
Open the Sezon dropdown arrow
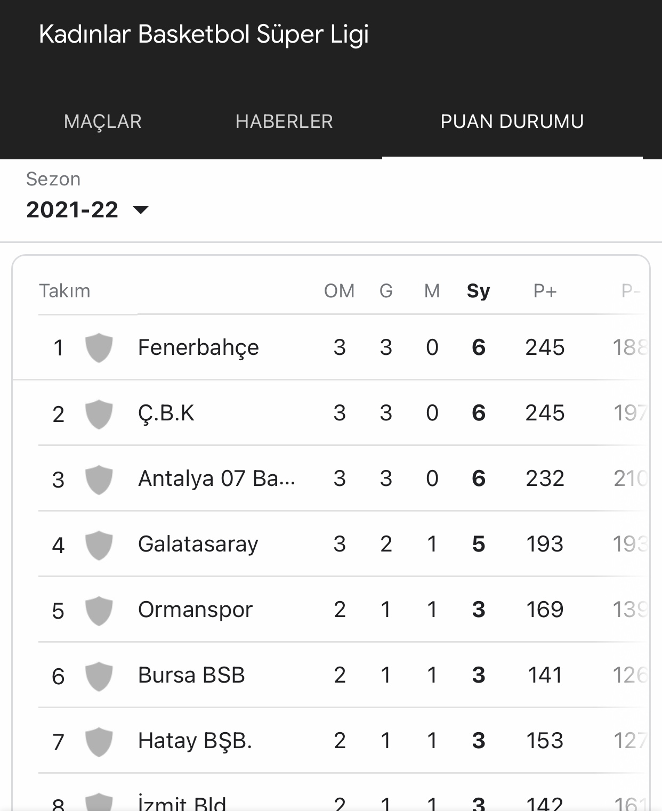tap(141, 210)
